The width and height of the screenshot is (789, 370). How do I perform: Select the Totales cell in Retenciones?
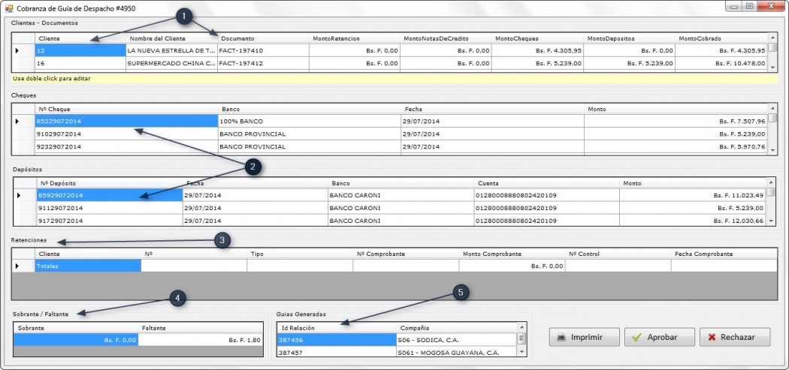(x=88, y=266)
